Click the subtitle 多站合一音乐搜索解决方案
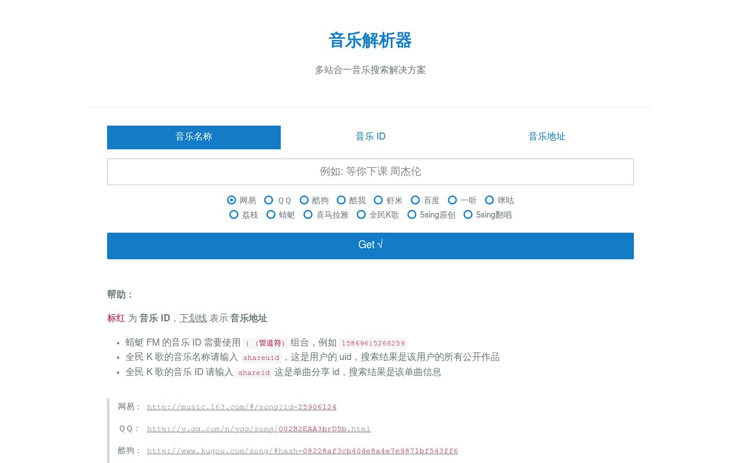 pyautogui.click(x=370, y=70)
